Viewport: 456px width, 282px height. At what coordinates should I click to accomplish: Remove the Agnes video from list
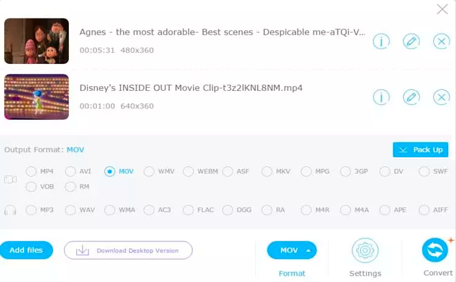pyautogui.click(x=441, y=41)
